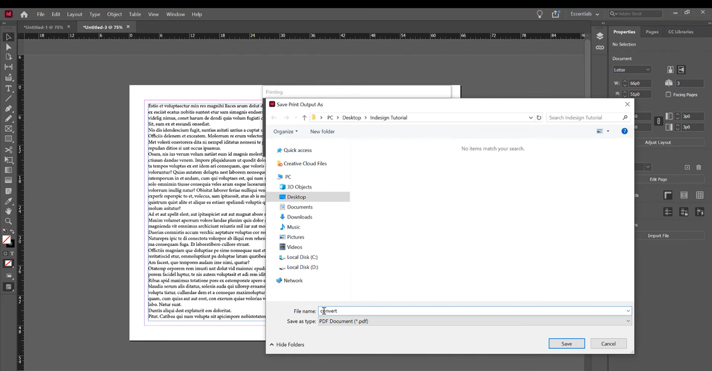Select the Selection tool in InDesign toolbar
Screen dimensions: 712x371
pos(8,37)
